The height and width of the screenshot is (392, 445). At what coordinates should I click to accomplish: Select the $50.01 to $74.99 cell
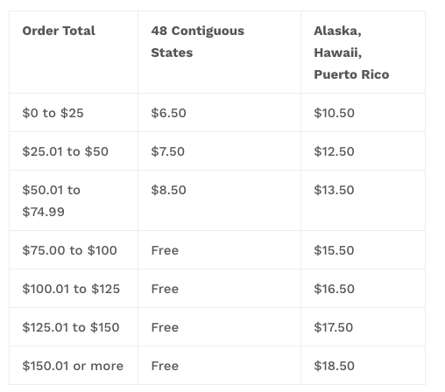click(52, 200)
